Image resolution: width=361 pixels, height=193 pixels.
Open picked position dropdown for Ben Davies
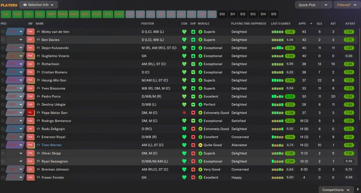pos(21,40)
